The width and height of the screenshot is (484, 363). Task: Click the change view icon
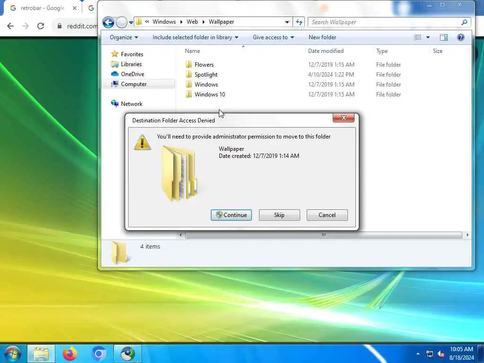pyautogui.click(x=418, y=37)
